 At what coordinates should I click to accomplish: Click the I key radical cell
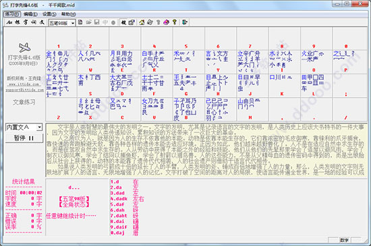coord(285,62)
